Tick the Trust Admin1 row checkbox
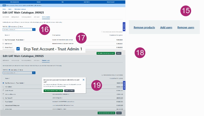The width and height of the screenshot is (204, 116). coord(3,101)
